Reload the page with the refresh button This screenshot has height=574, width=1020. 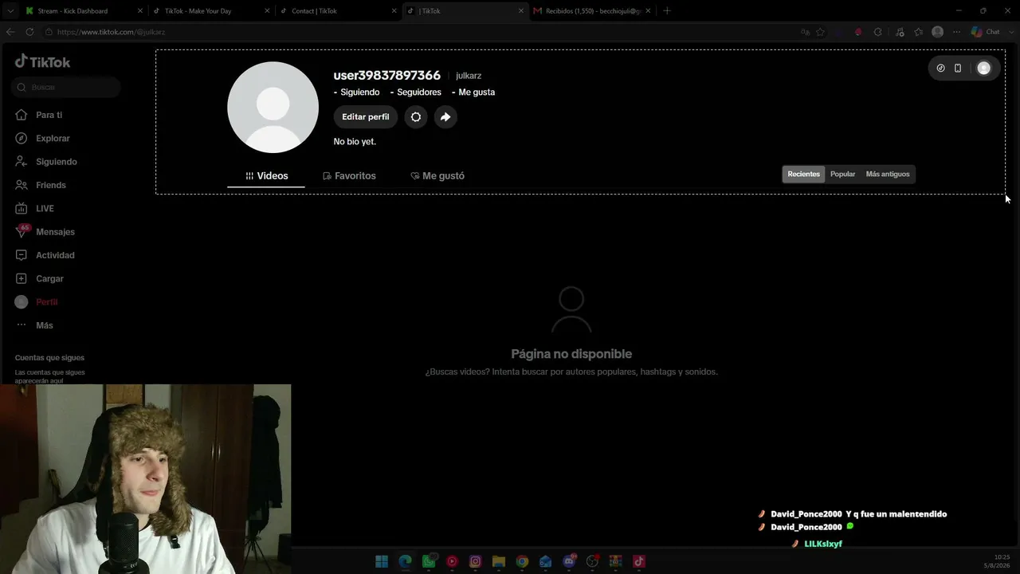(x=29, y=32)
